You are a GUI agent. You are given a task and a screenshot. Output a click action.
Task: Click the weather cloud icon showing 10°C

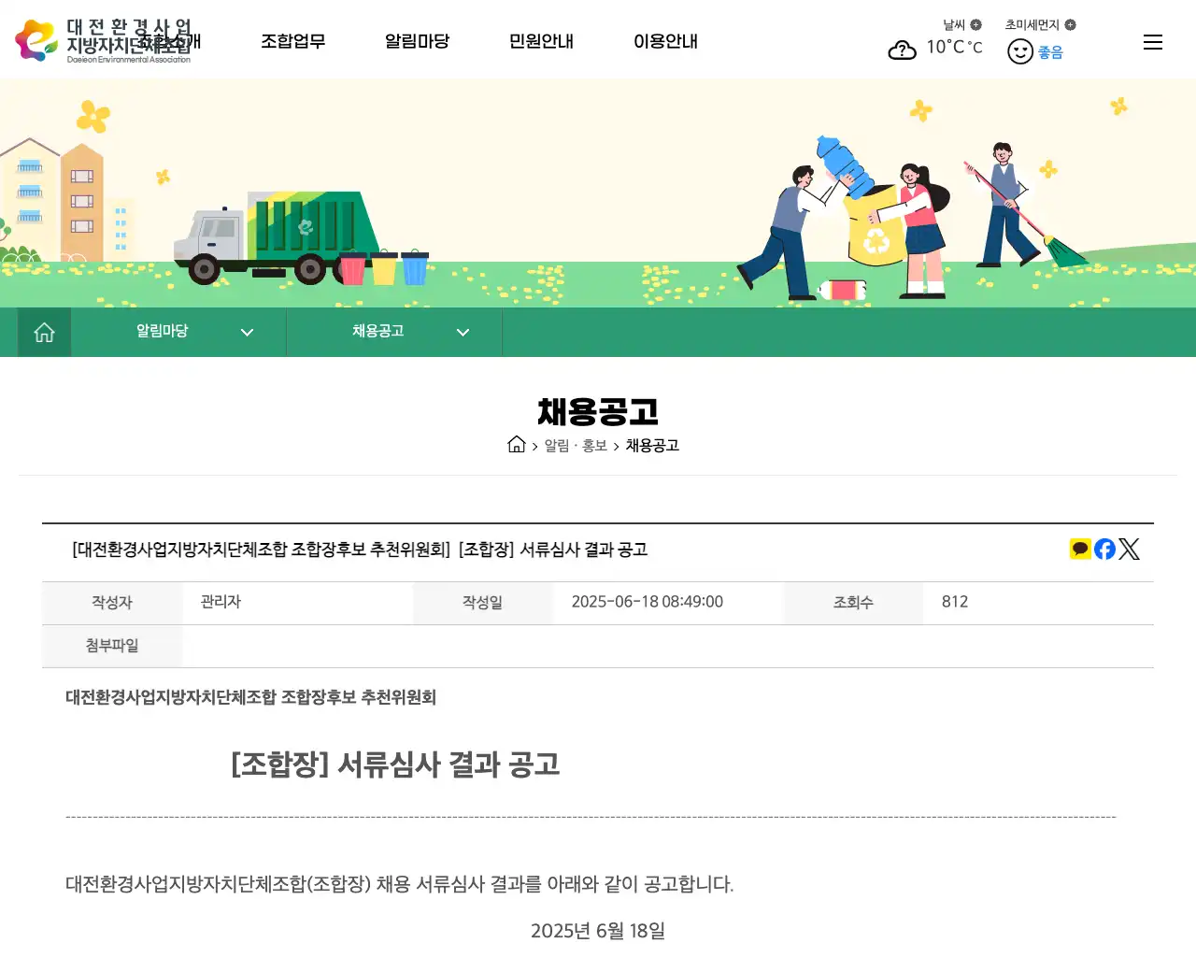tap(902, 50)
